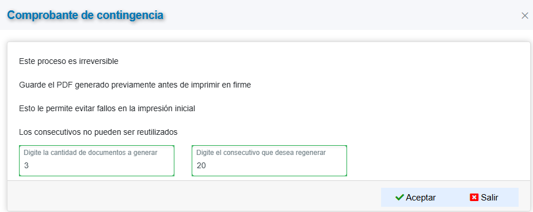Viewport: 533px width, 212px height.
Task: Click the empty gray footer bar area
Action: coord(194,196)
